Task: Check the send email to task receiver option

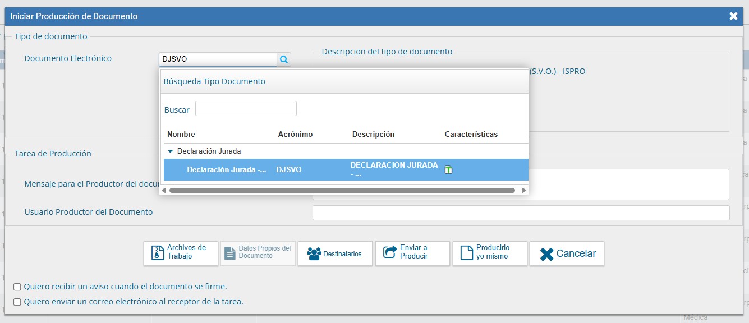Action: pyautogui.click(x=19, y=301)
